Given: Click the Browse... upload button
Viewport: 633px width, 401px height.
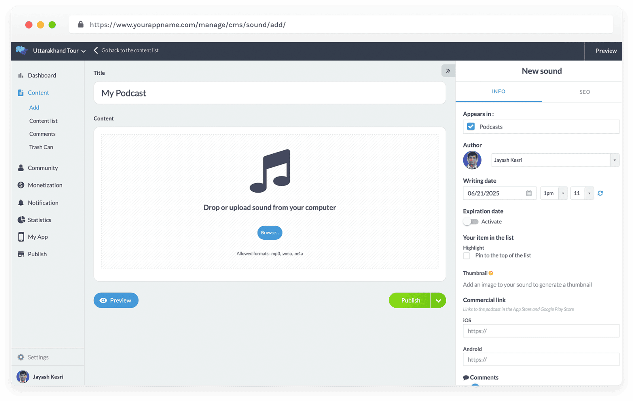Looking at the screenshot, I should 269,233.
